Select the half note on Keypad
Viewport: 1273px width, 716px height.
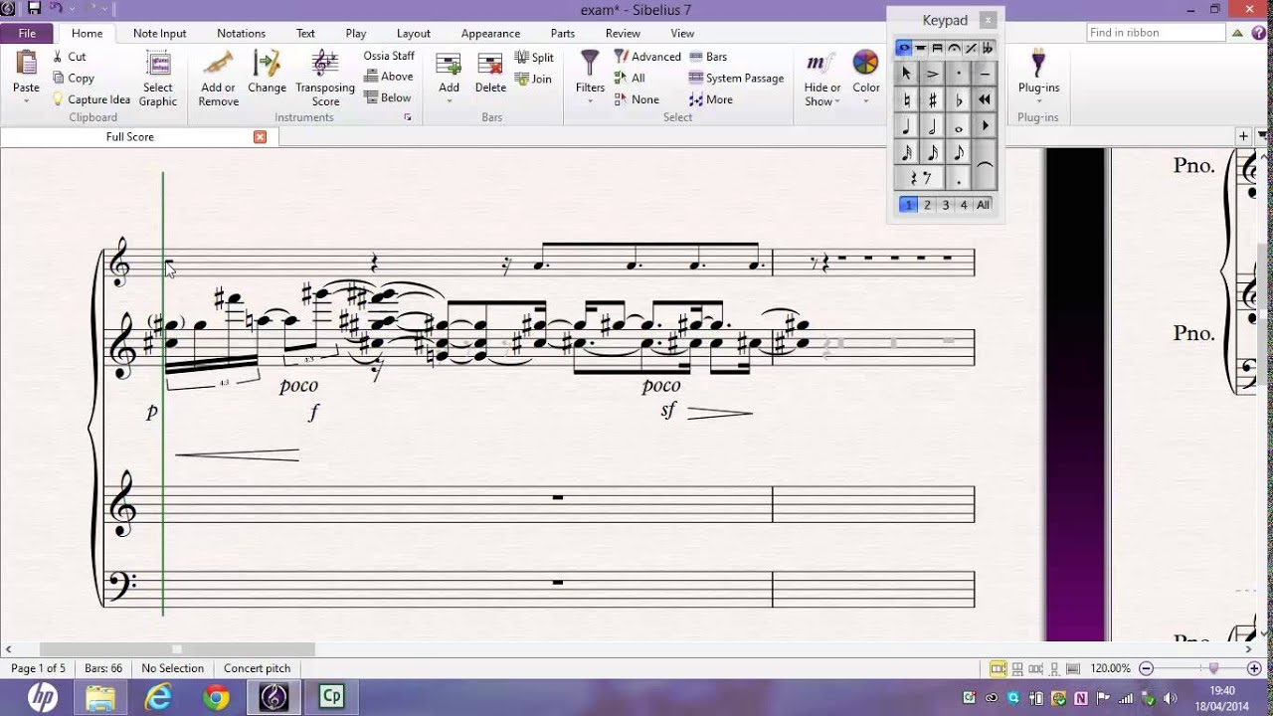933,125
